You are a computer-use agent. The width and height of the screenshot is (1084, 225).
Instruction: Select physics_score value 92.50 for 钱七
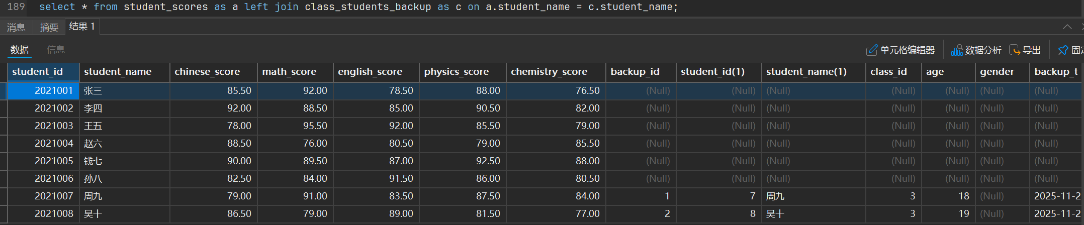point(463,161)
